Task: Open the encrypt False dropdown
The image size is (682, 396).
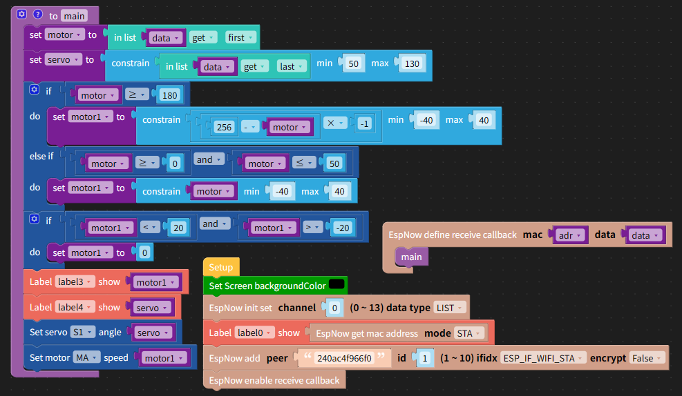Action: pos(647,358)
